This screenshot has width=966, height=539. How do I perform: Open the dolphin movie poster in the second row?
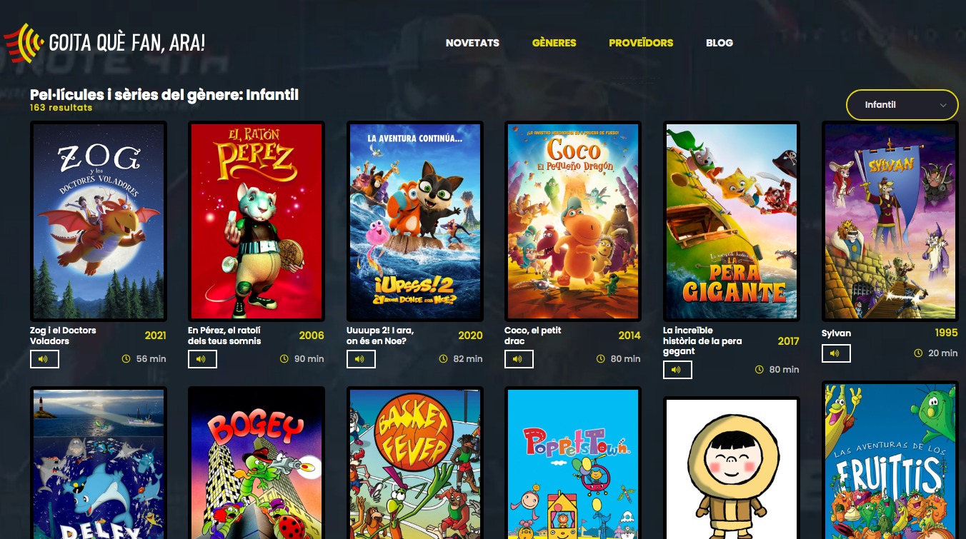99,463
